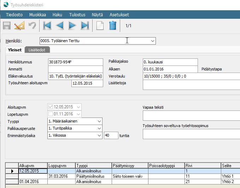
Task: Open the Haku menu
Action: pyautogui.click(x=57, y=15)
